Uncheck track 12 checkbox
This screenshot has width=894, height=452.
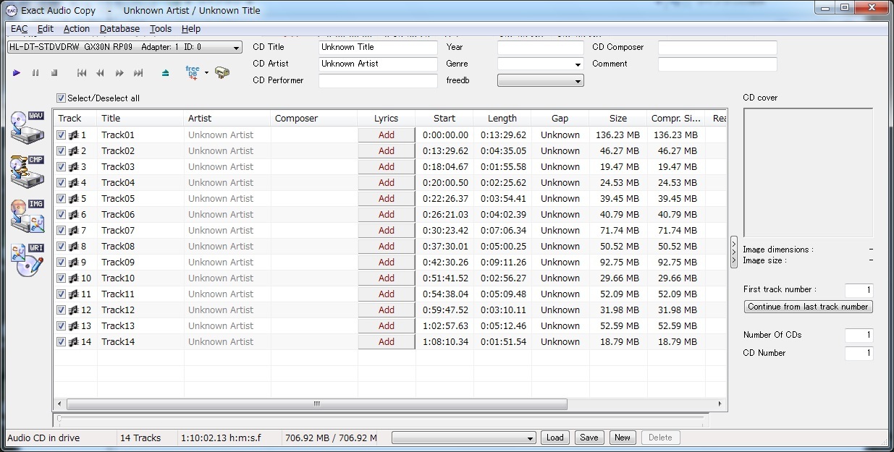tap(62, 310)
